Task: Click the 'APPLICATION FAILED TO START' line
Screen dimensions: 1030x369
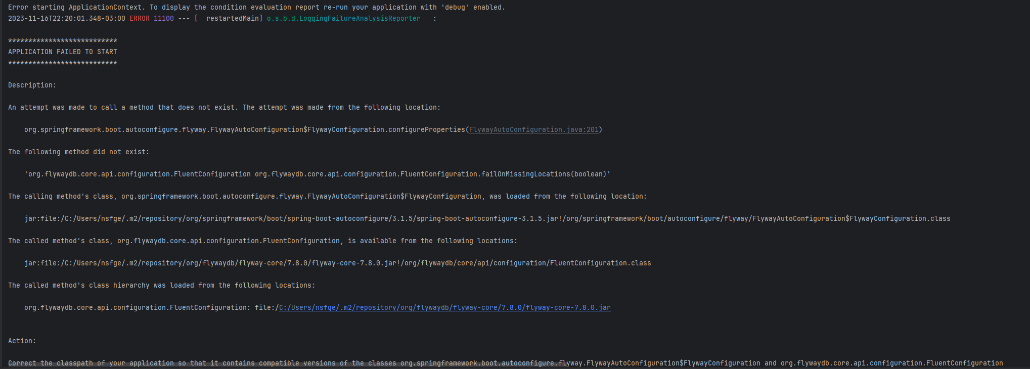Action: point(63,52)
